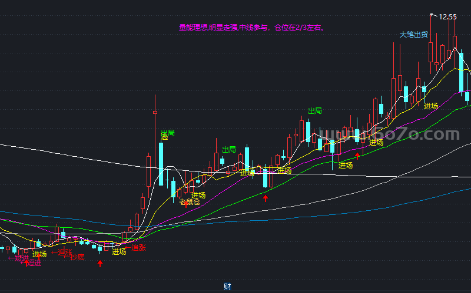This screenshot has height=293, width=471.
Task: Select the 出局 label overlapping the yellow 逃 mark
Action: [168, 133]
